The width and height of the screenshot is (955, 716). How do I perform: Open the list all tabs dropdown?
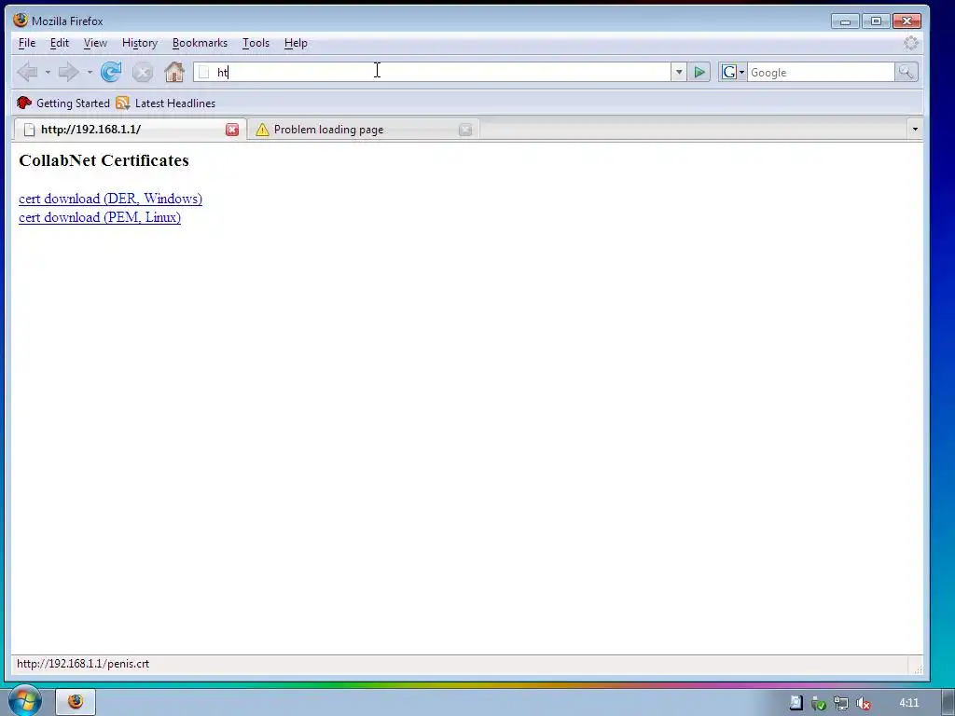(x=915, y=129)
